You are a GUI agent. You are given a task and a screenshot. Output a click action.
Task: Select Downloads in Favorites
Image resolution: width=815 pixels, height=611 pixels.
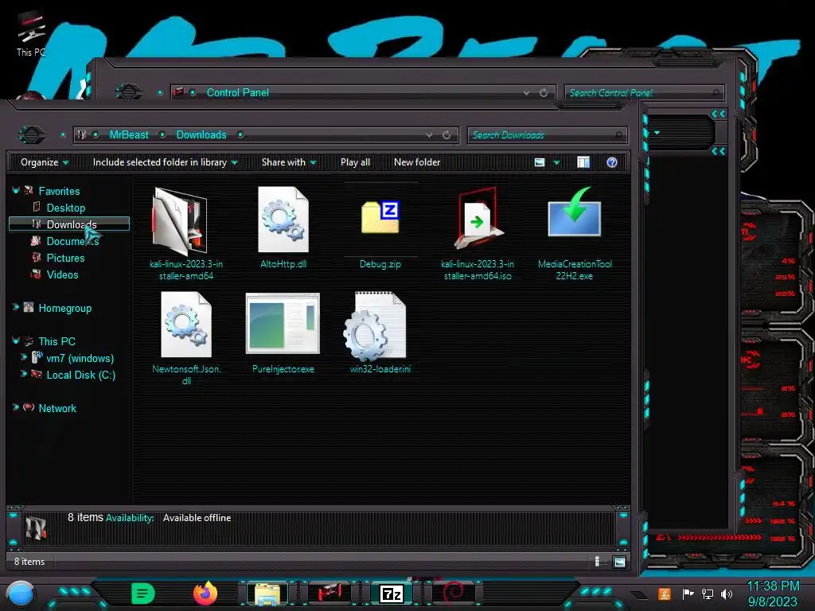(x=69, y=224)
